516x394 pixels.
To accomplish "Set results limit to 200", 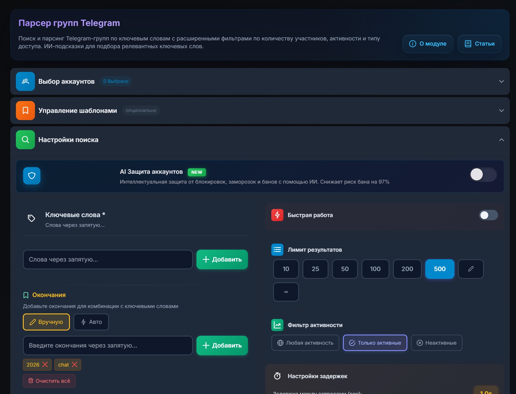I will pyautogui.click(x=407, y=269).
